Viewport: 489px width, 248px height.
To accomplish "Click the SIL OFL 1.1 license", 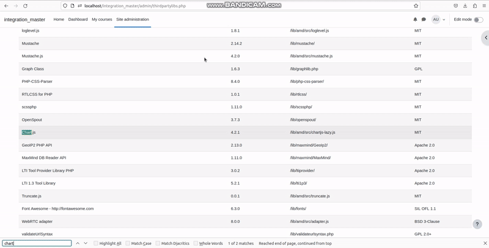I will click(x=425, y=209).
